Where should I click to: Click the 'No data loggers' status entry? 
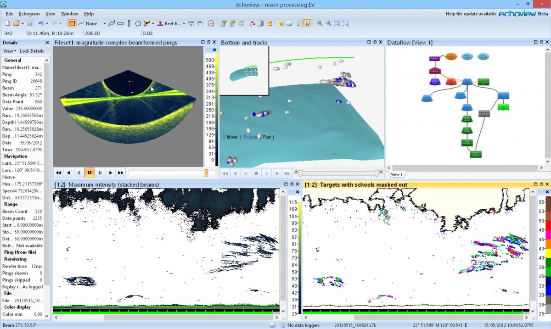click(304, 325)
